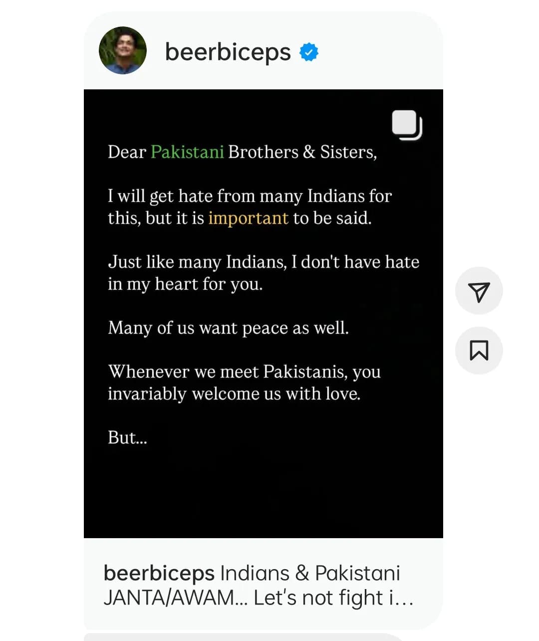Open the caption text about JANTA/AWAM
Image resolution: width=539 pixels, height=641 pixels.
pos(259,586)
